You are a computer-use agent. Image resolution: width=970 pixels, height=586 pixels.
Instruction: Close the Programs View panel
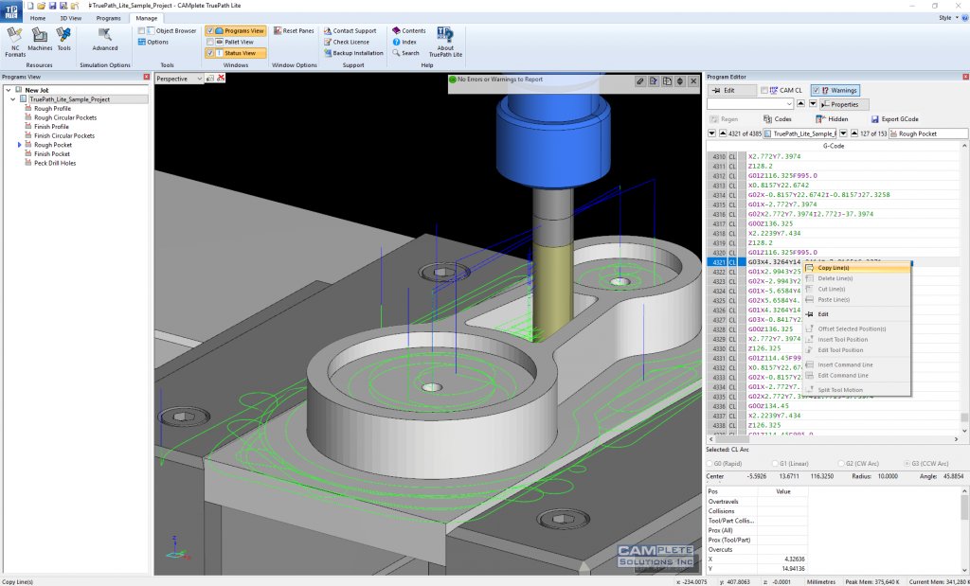tap(147, 77)
